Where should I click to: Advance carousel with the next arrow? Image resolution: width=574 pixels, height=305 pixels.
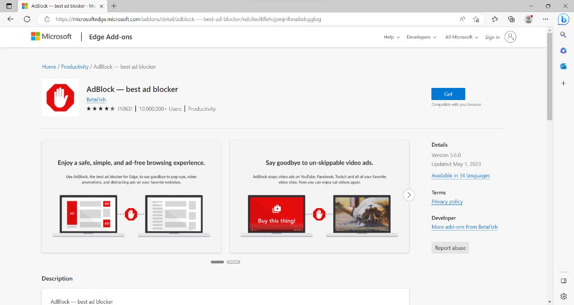tap(409, 195)
